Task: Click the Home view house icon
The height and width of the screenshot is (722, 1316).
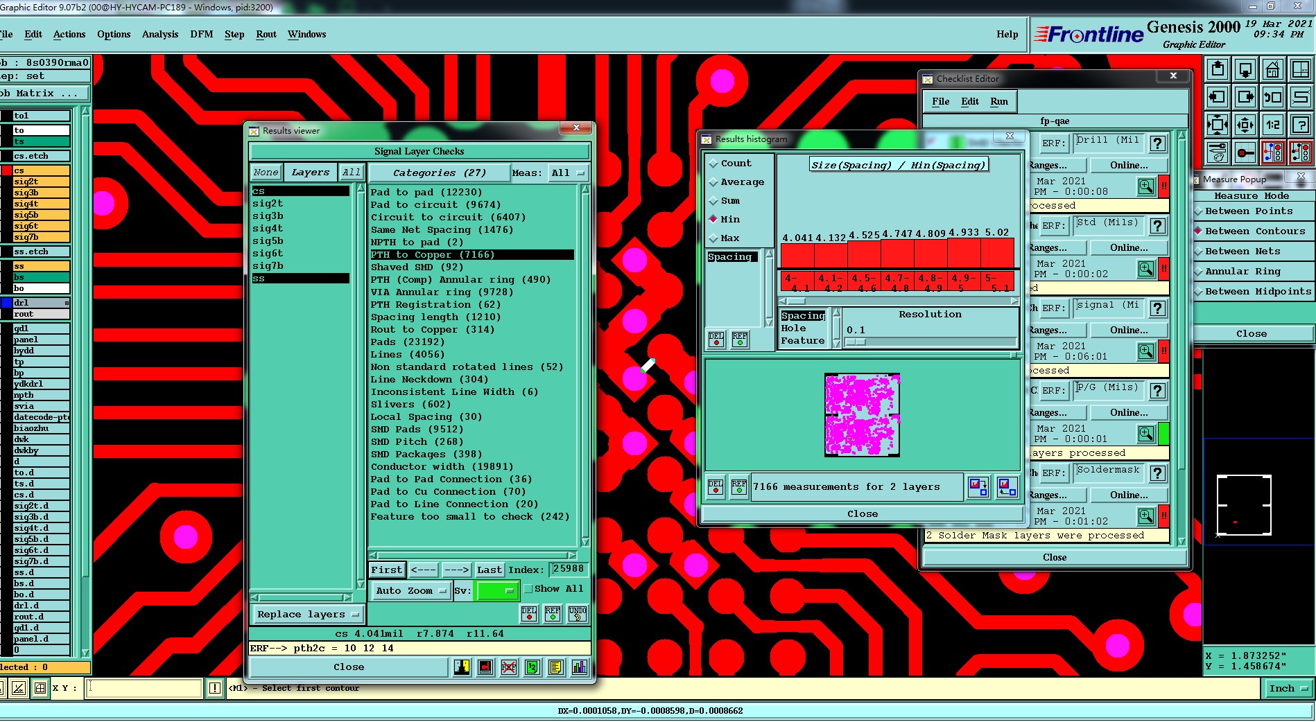Action: [1273, 69]
